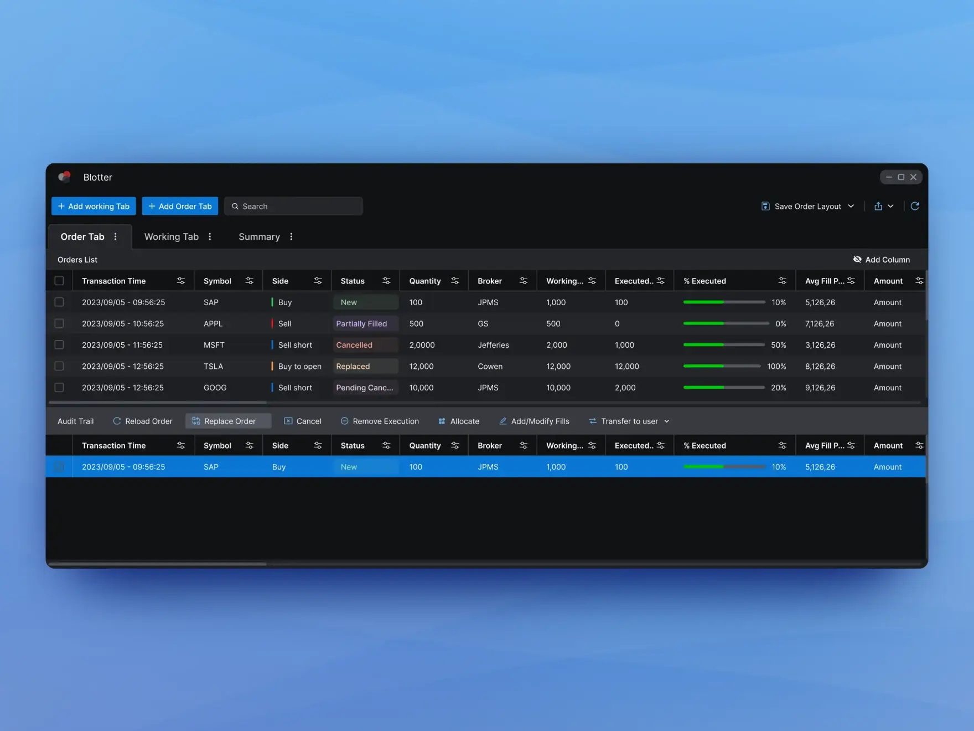This screenshot has width=974, height=731.
Task: Switch to the Working Tab
Action: (x=172, y=236)
